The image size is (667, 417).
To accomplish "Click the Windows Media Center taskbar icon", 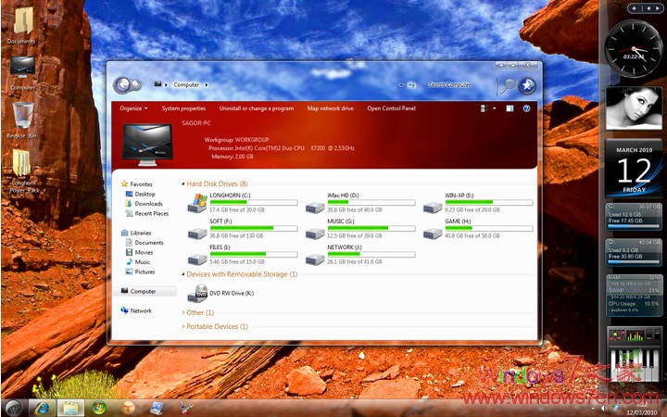I will click(x=99, y=408).
